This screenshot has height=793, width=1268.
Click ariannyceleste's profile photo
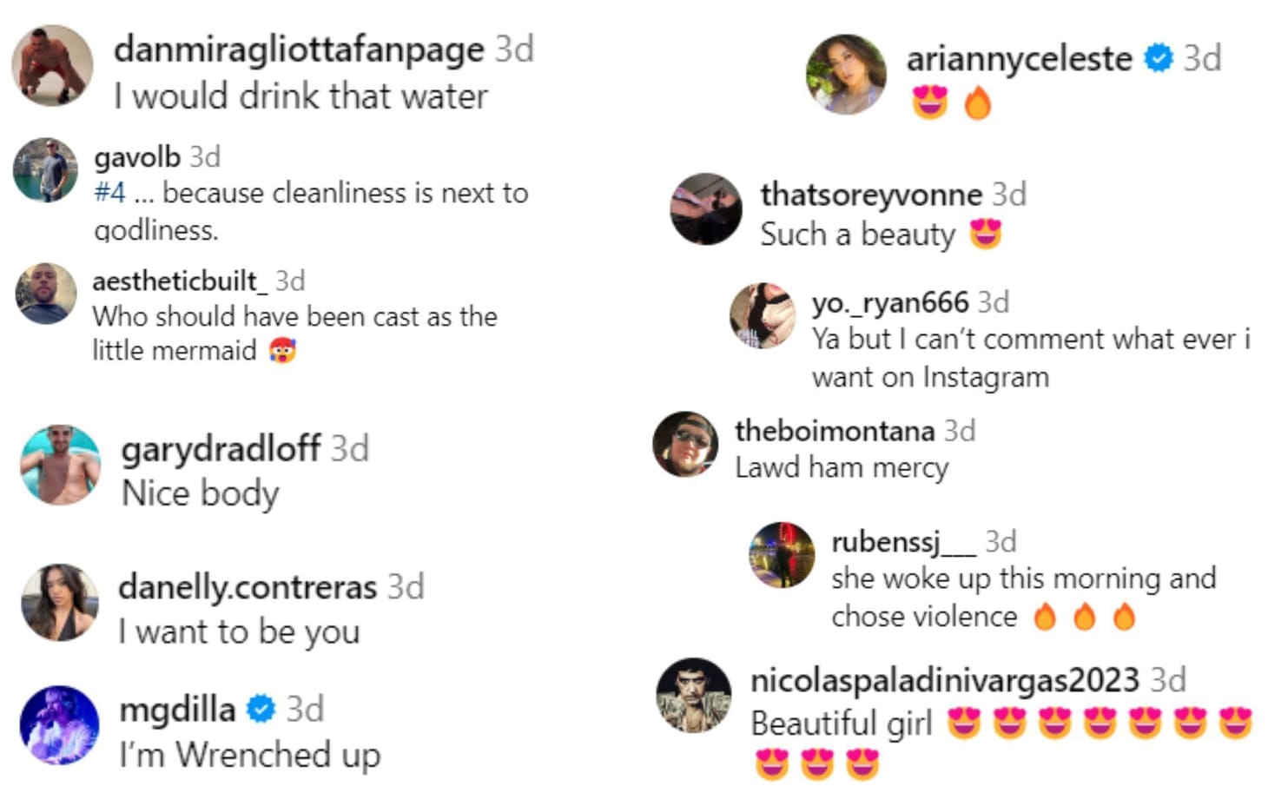846,75
